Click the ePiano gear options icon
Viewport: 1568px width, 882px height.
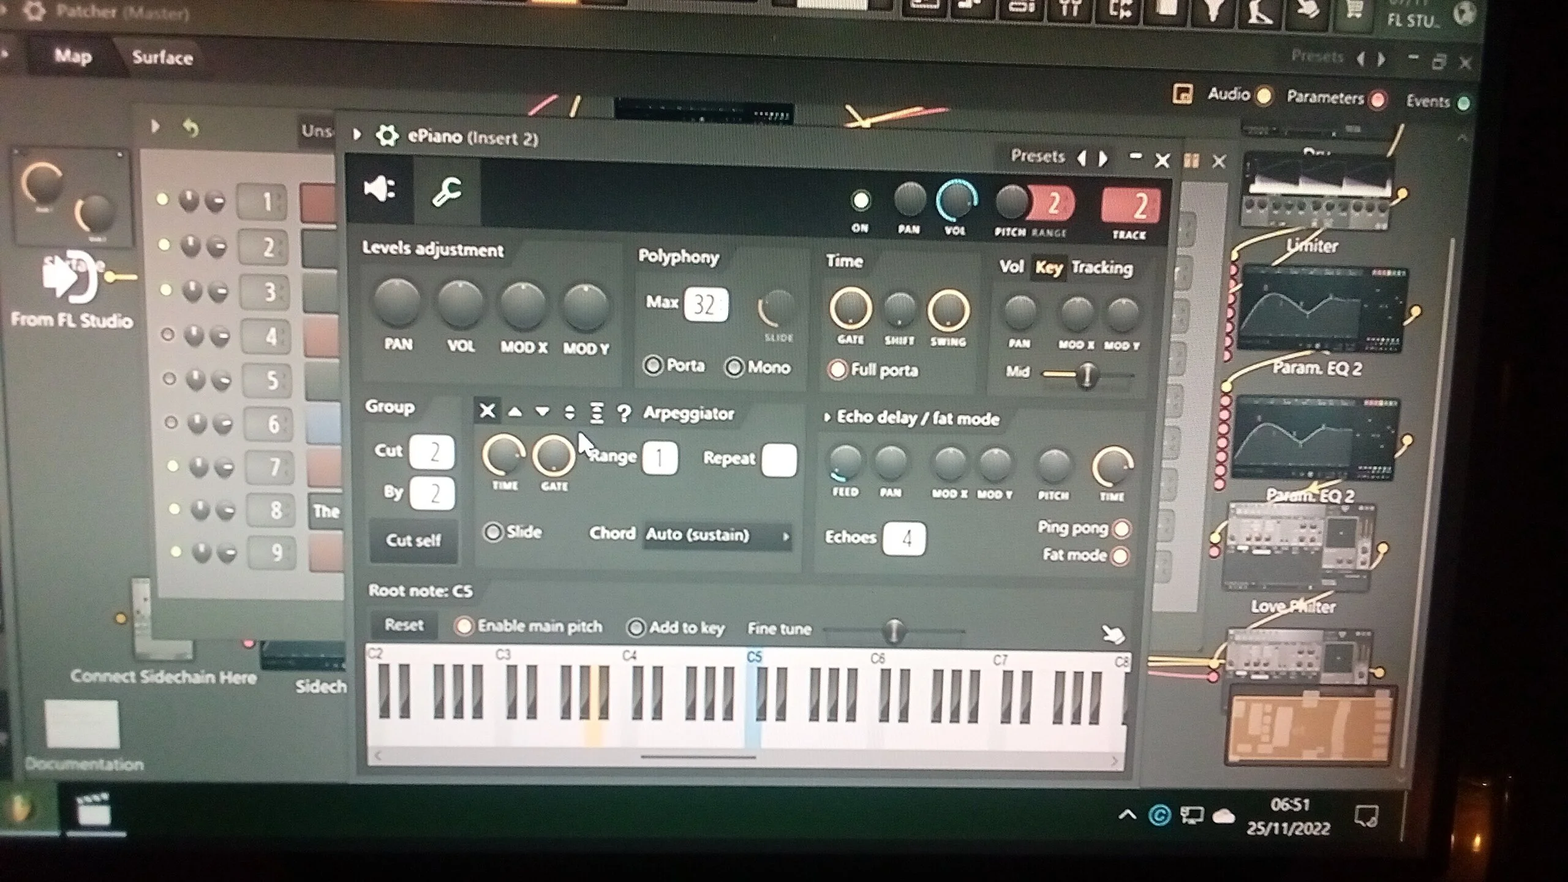[x=386, y=135]
